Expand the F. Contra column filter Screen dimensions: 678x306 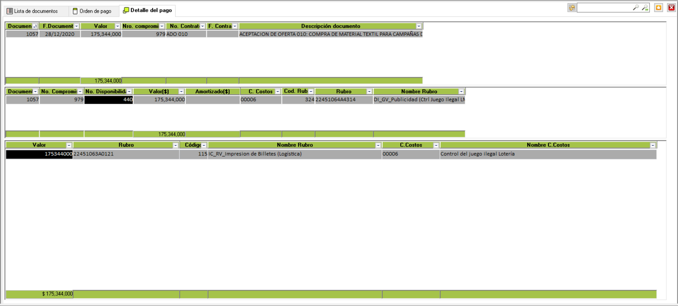(x=235, y=26)
